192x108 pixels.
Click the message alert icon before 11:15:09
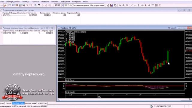pos(63,5)
